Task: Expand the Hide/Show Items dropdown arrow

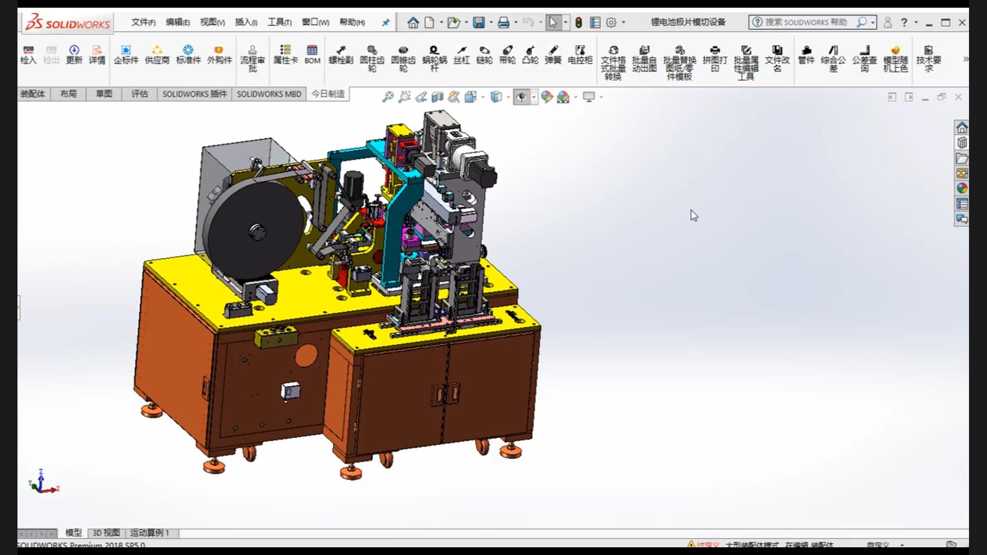Action: (x=534, y=97)
